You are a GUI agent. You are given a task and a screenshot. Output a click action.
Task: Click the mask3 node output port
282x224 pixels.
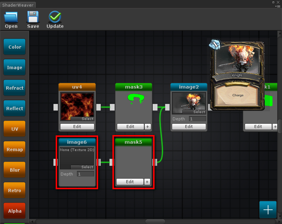coord(155,107)
